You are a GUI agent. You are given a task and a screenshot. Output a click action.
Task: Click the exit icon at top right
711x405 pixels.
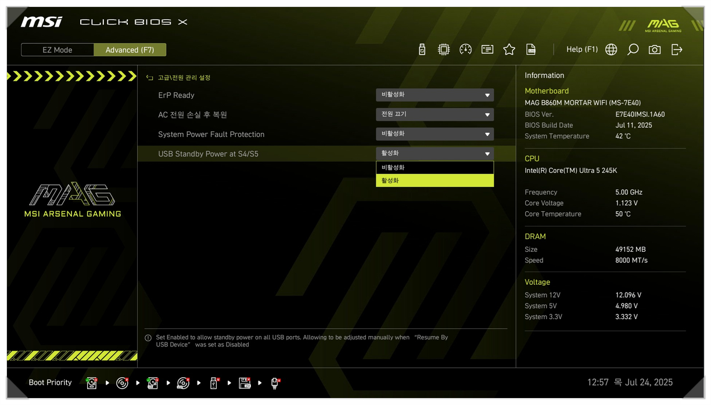pos(677,50)
